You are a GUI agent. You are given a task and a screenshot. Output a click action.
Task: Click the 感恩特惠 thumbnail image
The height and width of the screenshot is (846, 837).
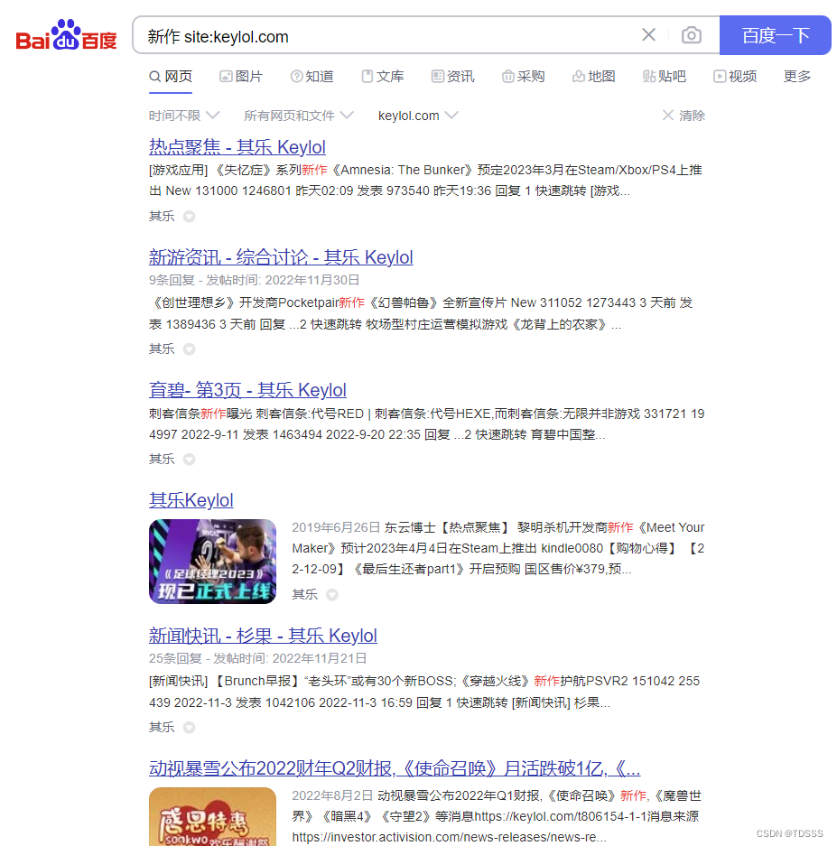212,816
